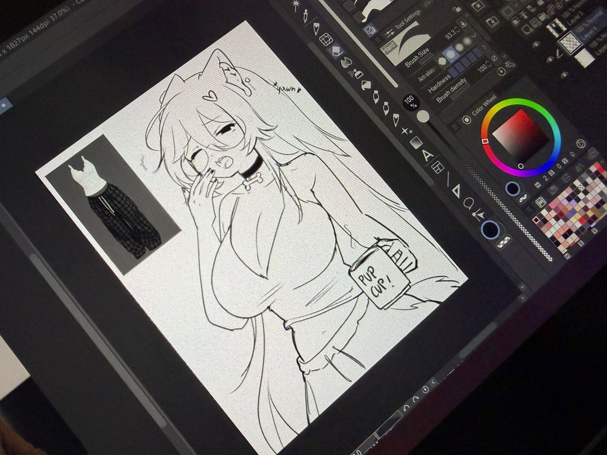Image resolution: width=607 pixels, height=455 pixels.
Task: Click the Brush Size 93.3 stepper arrows
Action: [x=457, y=29]
